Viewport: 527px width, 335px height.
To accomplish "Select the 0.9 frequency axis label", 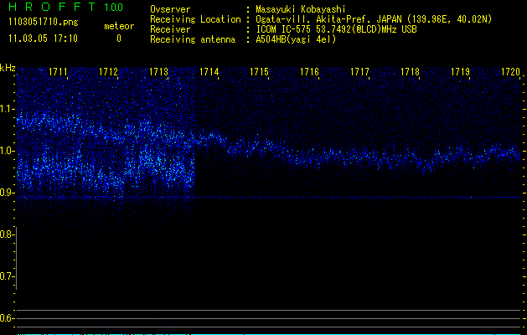I will pos(8,193).
